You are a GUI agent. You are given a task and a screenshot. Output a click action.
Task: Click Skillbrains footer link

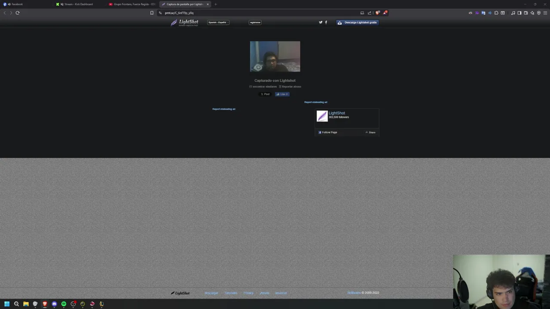pyautogui.click(x=354, y=293)
